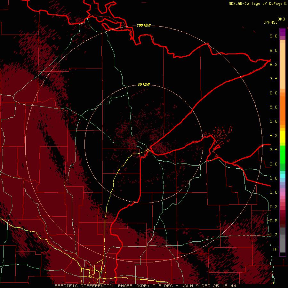Click the 5.8 scale value
Screen dimensions: 288x288
274,107
